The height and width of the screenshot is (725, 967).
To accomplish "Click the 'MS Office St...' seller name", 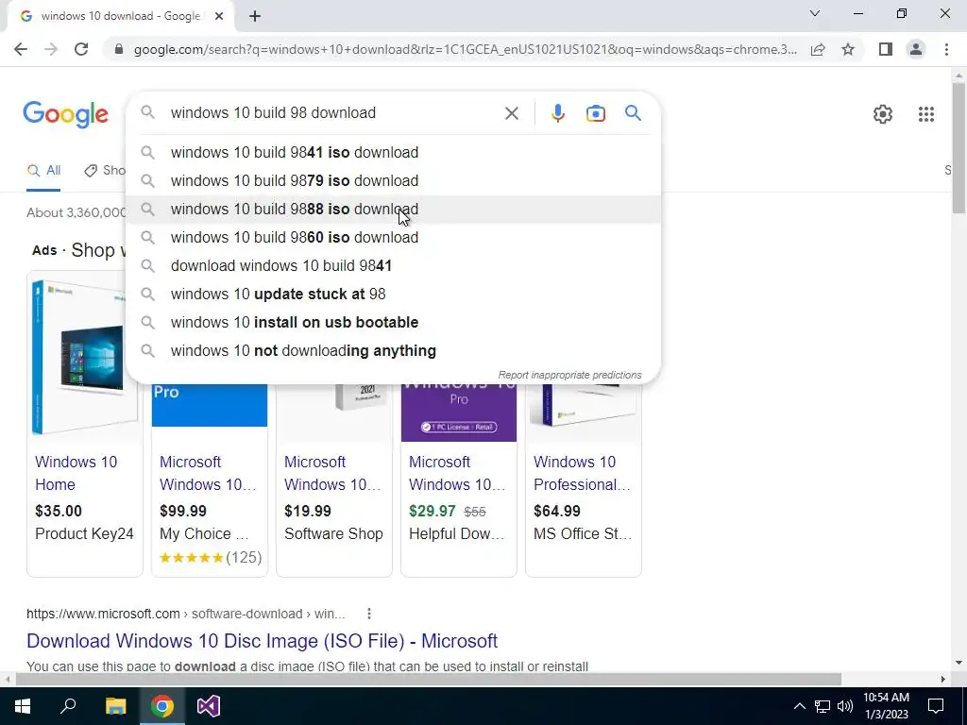I will (582, 534).
